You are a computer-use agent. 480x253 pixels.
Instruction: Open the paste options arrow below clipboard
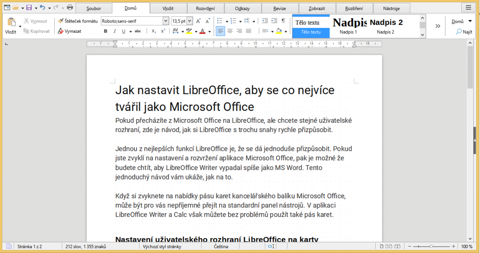(20, 27)
